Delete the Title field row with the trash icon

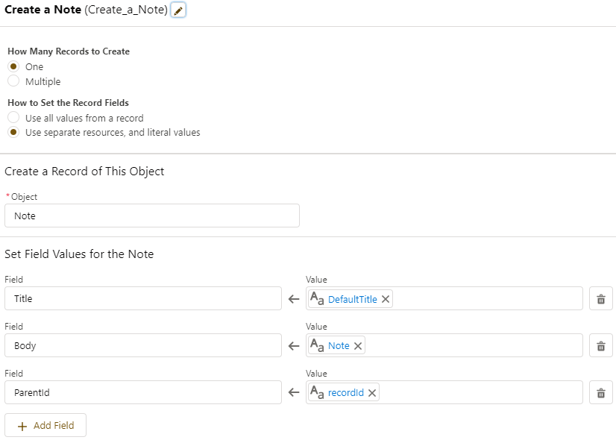[x=600, y=299]
